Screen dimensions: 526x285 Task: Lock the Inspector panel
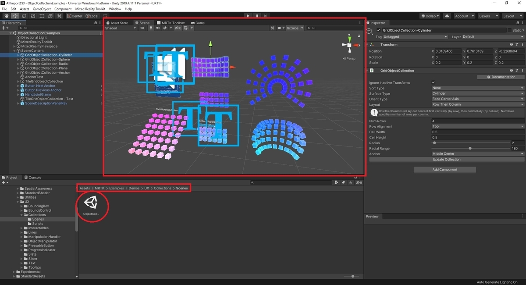pyautogui.click(x=517, y=23)
